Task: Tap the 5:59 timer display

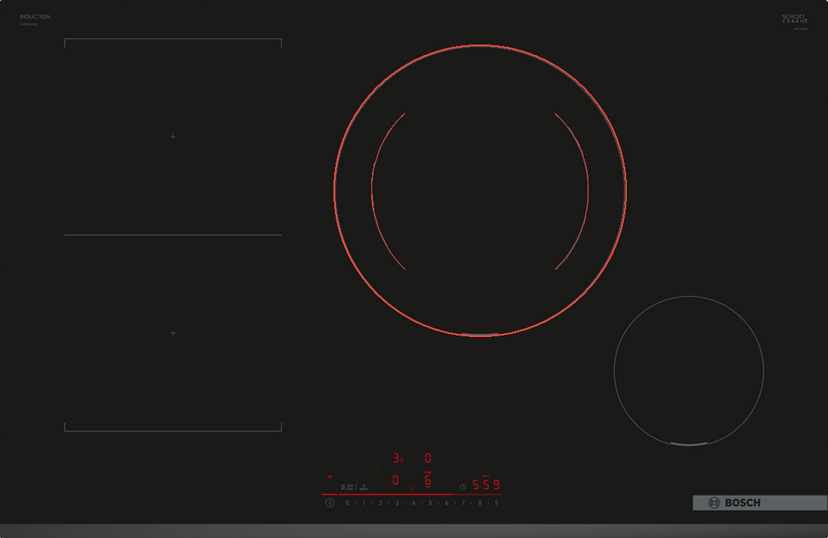Action: tap(486, 485)
